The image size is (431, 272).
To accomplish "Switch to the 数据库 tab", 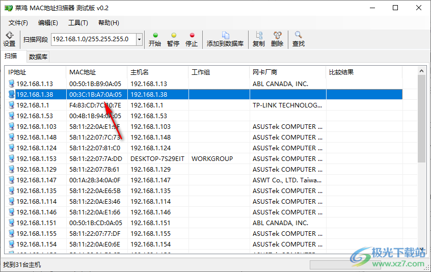I will [x=38, y=57].
